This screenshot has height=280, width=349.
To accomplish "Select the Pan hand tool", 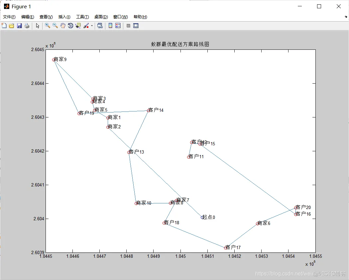I will [x=63, y=26].
